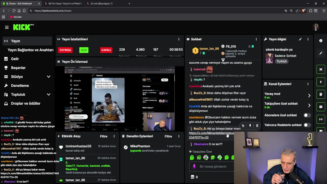Switch to arda (@ajrudgao) browser tab
327x184 pixels.
tap(105, 4)
